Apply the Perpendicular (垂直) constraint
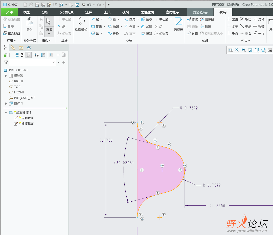The width and height of the screenshot is (273, 235). click(233, 33)
